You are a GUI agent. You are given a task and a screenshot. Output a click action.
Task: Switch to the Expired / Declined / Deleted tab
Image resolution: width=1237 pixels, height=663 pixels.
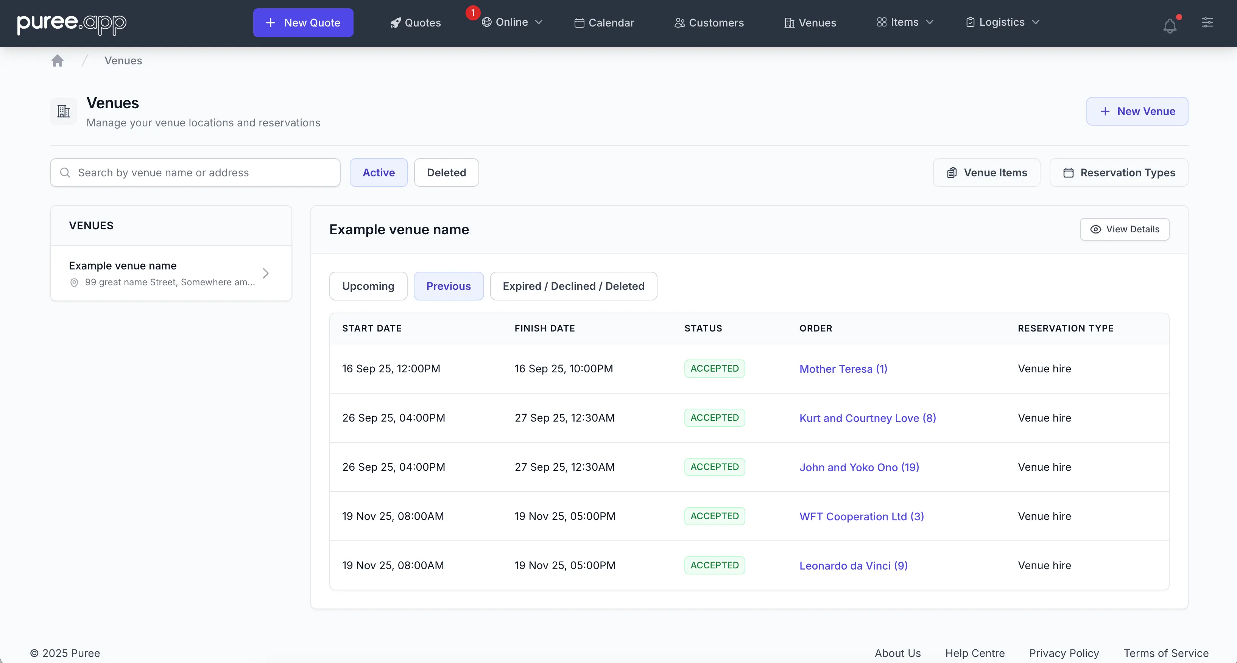coord(574,286)
